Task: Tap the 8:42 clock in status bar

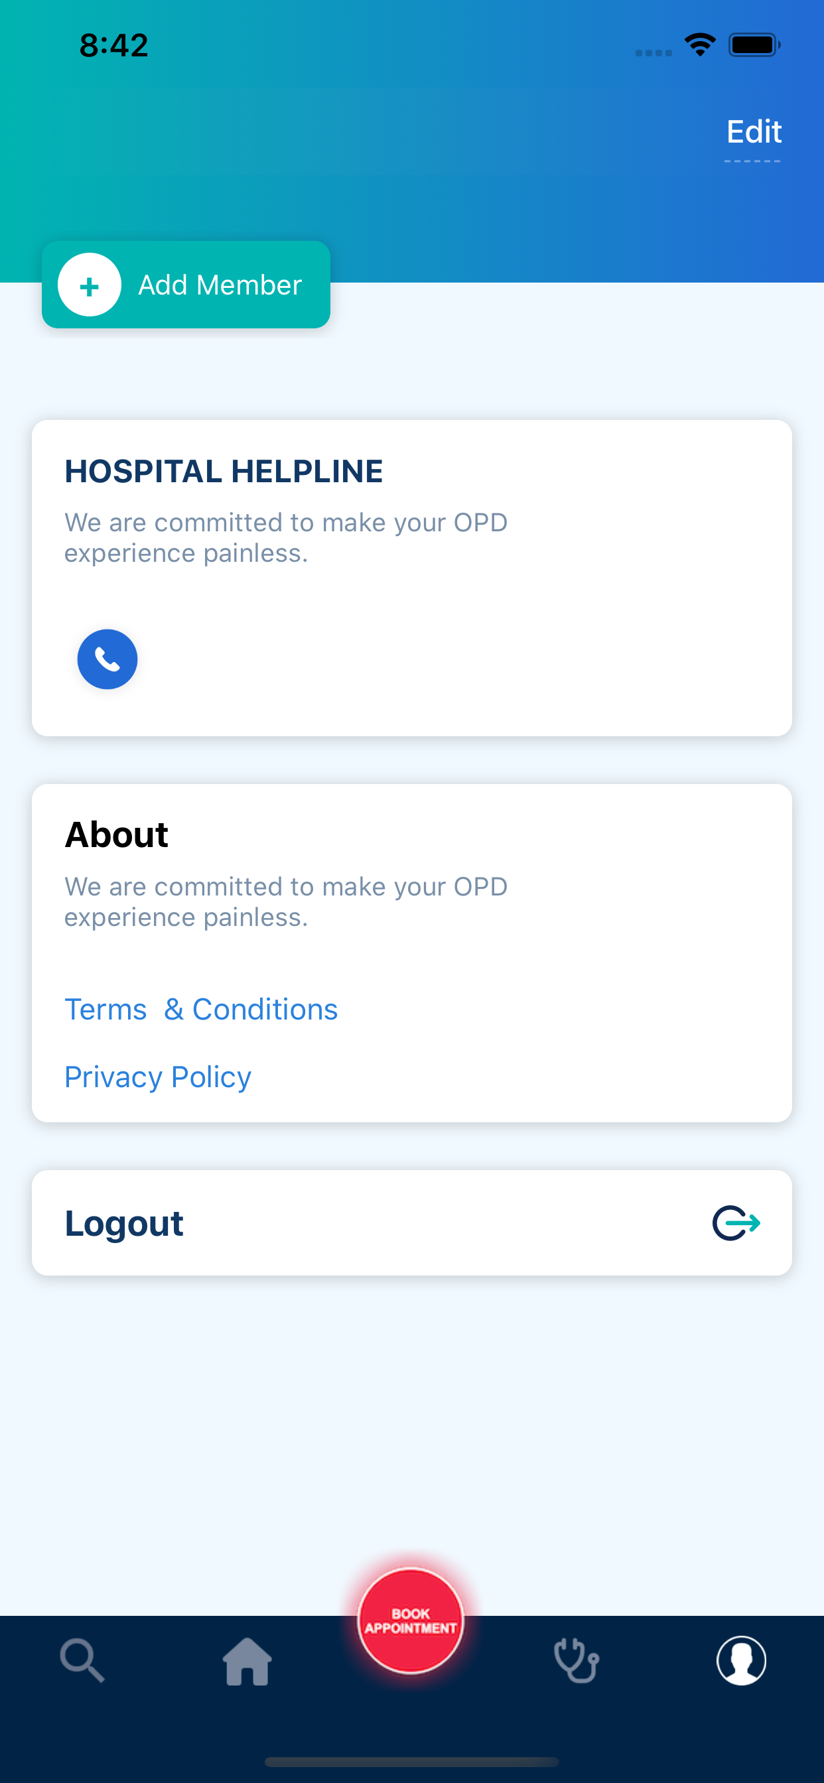Action: [113, 45]
